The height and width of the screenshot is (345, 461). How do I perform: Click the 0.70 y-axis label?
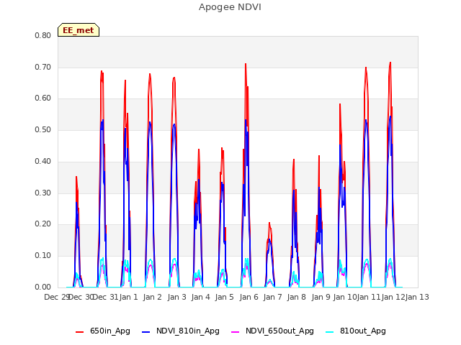(x=43, y=67)
